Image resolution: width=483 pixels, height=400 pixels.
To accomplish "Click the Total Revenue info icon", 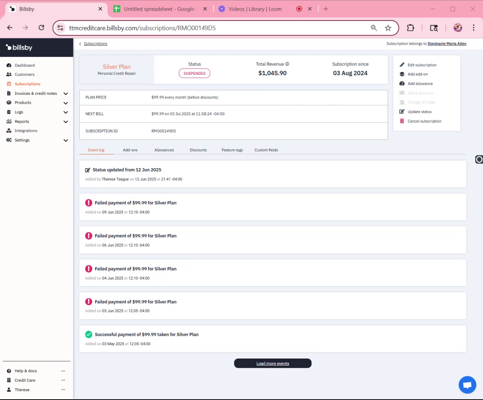I will pos(287,64).
